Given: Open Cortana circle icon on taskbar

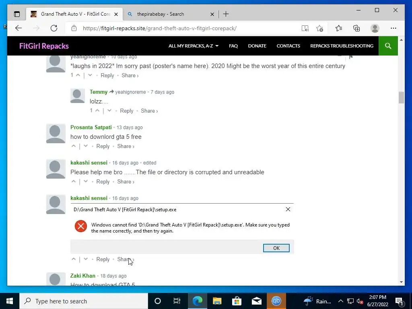Looking at the screenshot, I should (157, 301).
